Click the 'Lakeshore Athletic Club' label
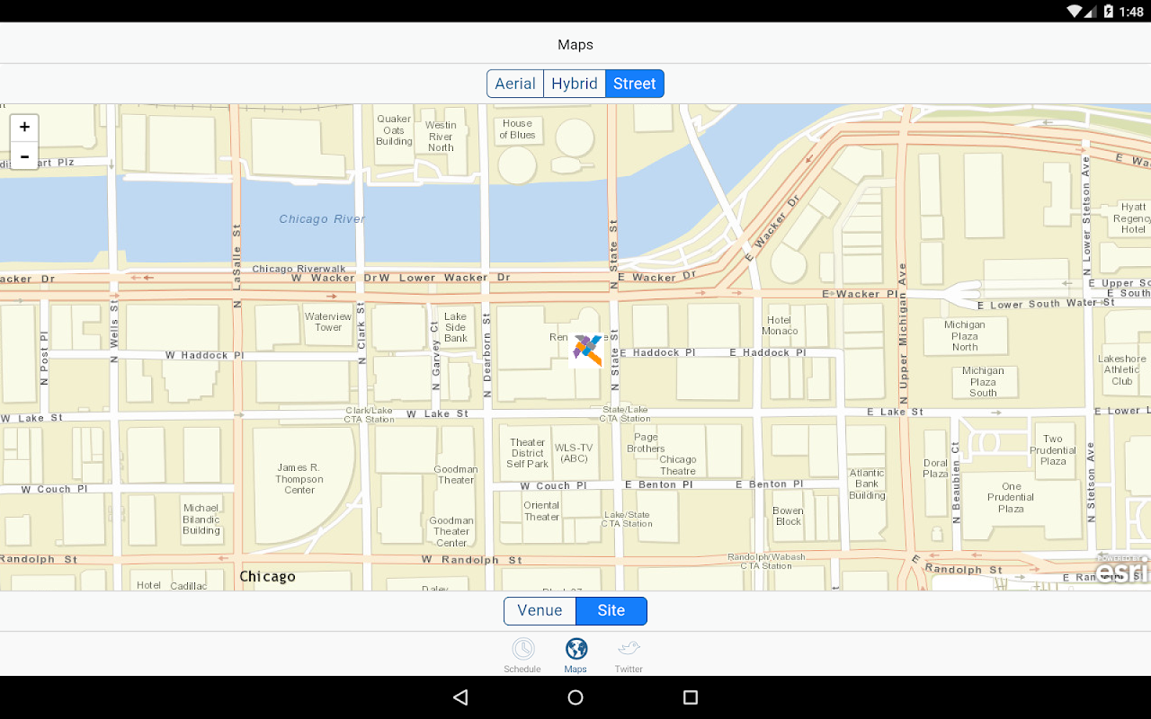 click(1122, 370)
